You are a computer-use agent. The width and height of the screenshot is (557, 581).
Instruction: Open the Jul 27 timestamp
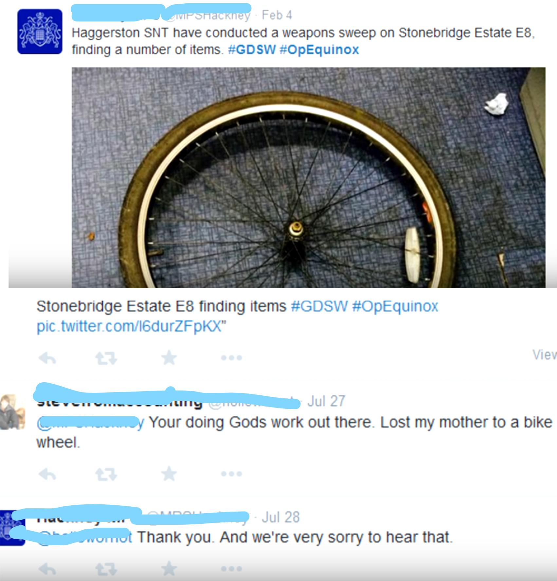coord(326,401)
